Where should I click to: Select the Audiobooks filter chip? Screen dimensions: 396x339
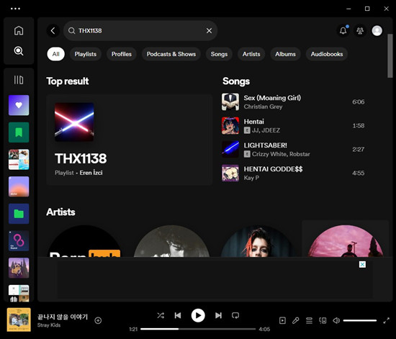(327, 54)
